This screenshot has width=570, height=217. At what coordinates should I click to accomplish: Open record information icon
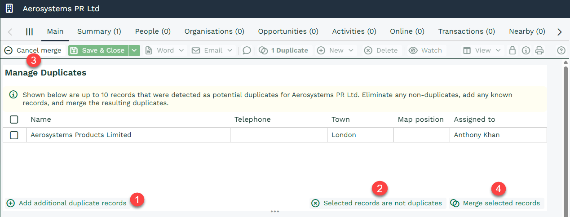526,50
